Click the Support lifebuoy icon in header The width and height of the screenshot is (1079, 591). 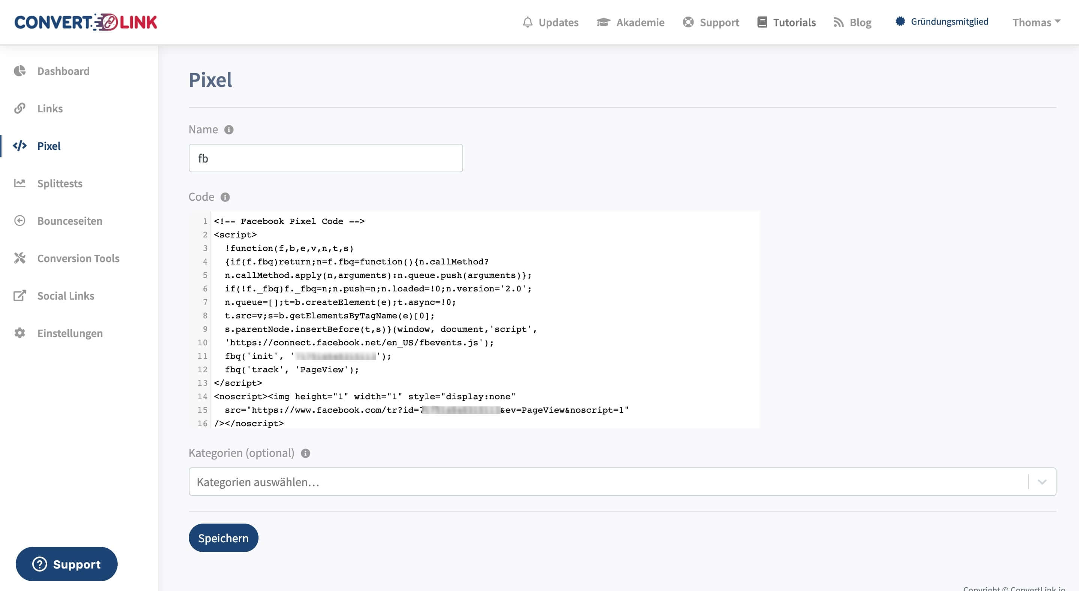tap(688, 22)
